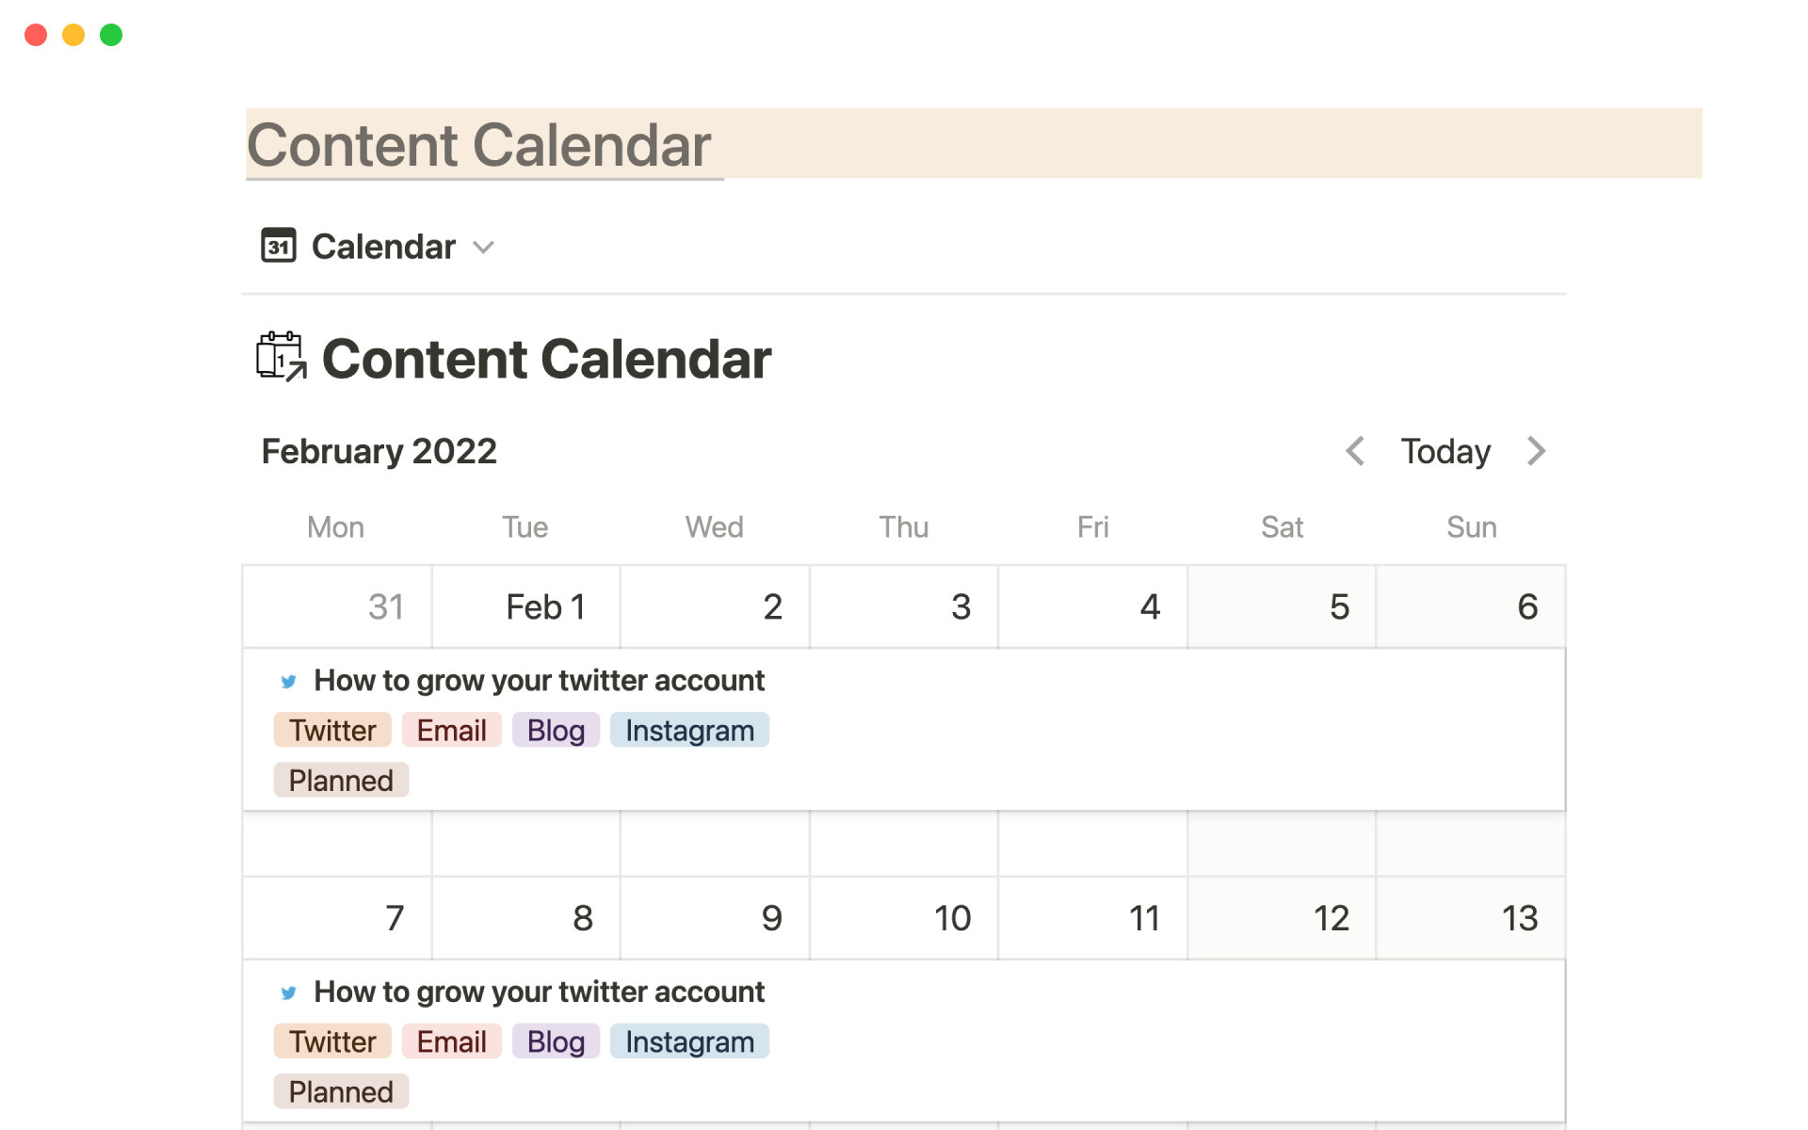
Task: Open the linked Content Calendar heading
Action: click(x=546, y=359)
